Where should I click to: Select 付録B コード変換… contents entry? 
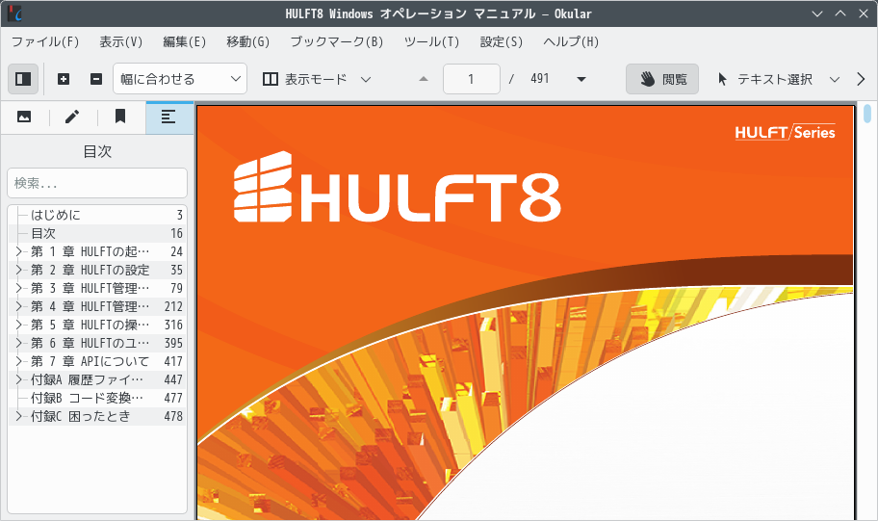point(97,398)
